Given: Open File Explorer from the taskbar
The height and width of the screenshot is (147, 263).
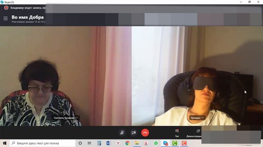Looking at the screenshot, I should [x=137, y=143].
